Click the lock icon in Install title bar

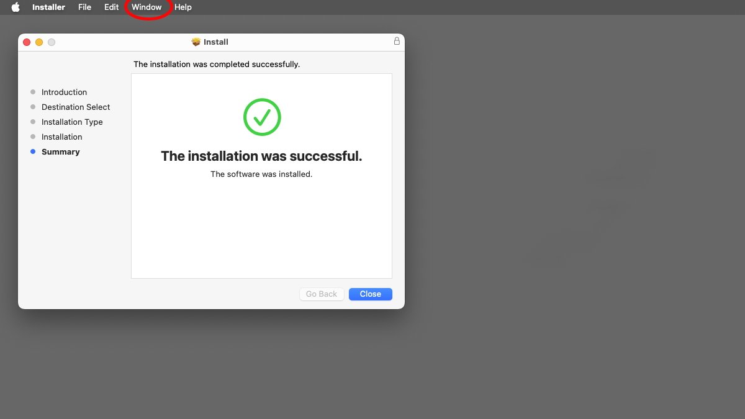click(x=397, y=42)
